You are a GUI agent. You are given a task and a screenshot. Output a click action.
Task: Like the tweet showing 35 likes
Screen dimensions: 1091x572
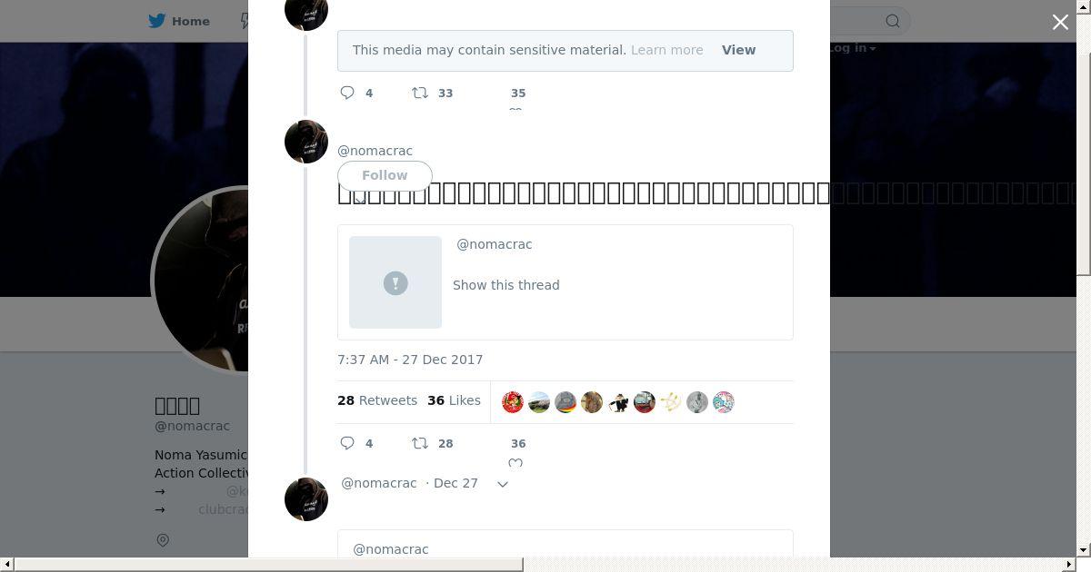515,110
